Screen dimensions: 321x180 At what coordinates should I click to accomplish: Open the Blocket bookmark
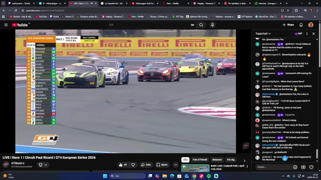coord(21,17)
